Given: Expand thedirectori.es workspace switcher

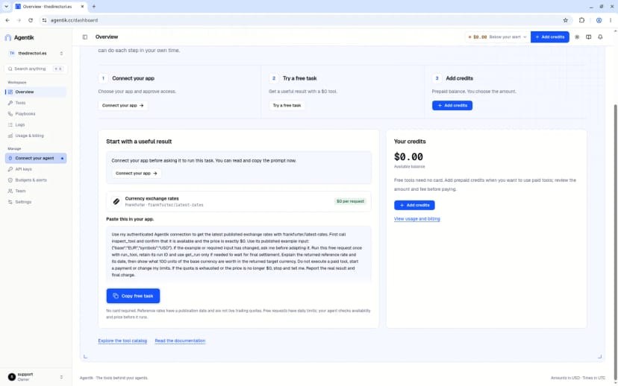Looking at the screenshot, I should 36,53.
